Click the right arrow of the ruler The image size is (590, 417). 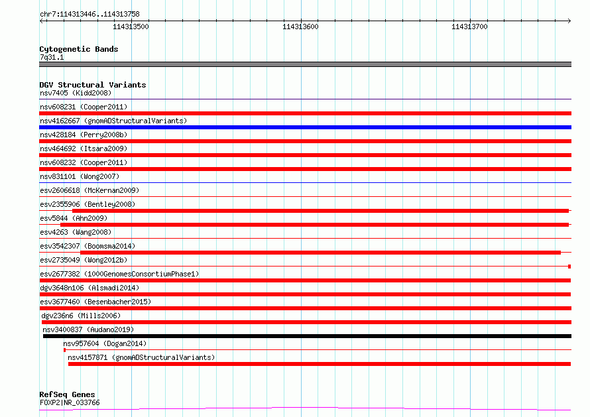(569, 21)
